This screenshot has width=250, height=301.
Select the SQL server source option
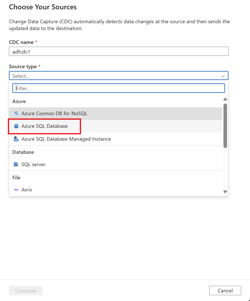[34, 164]
